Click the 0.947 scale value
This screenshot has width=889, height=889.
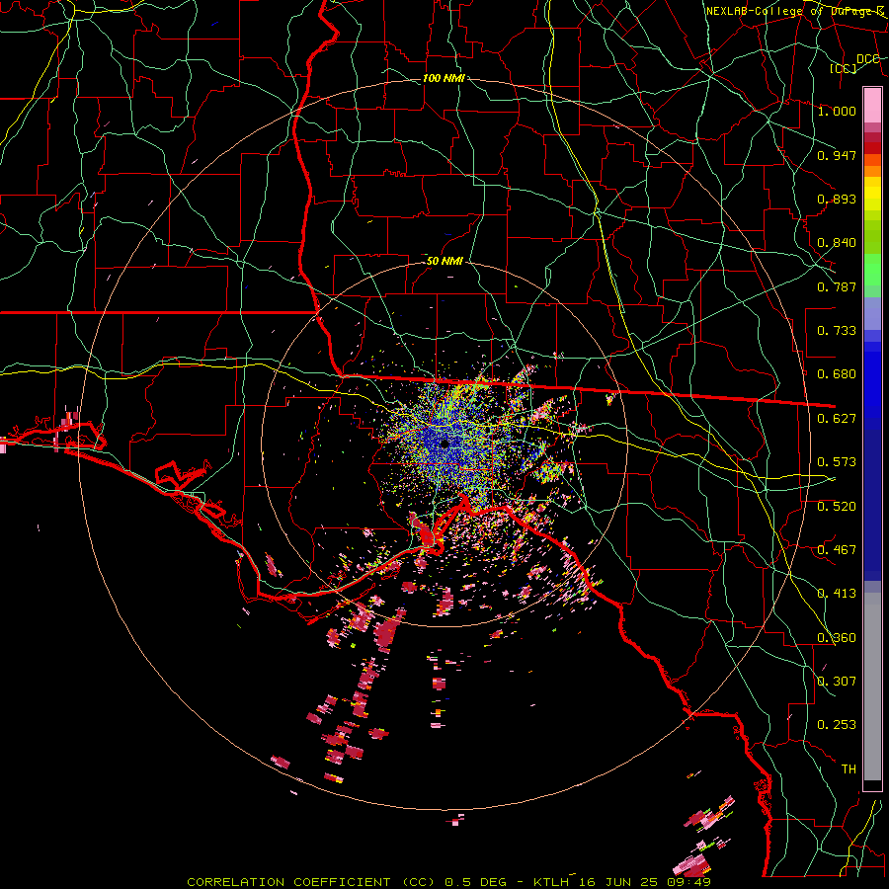pyautogui.click(x=837, y=155)
